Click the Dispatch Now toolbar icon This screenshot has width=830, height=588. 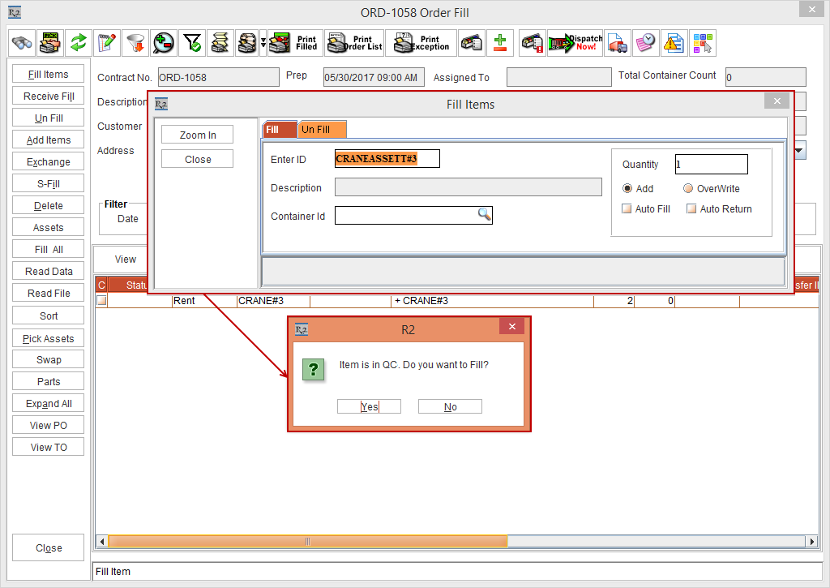[x=575, y=43]
